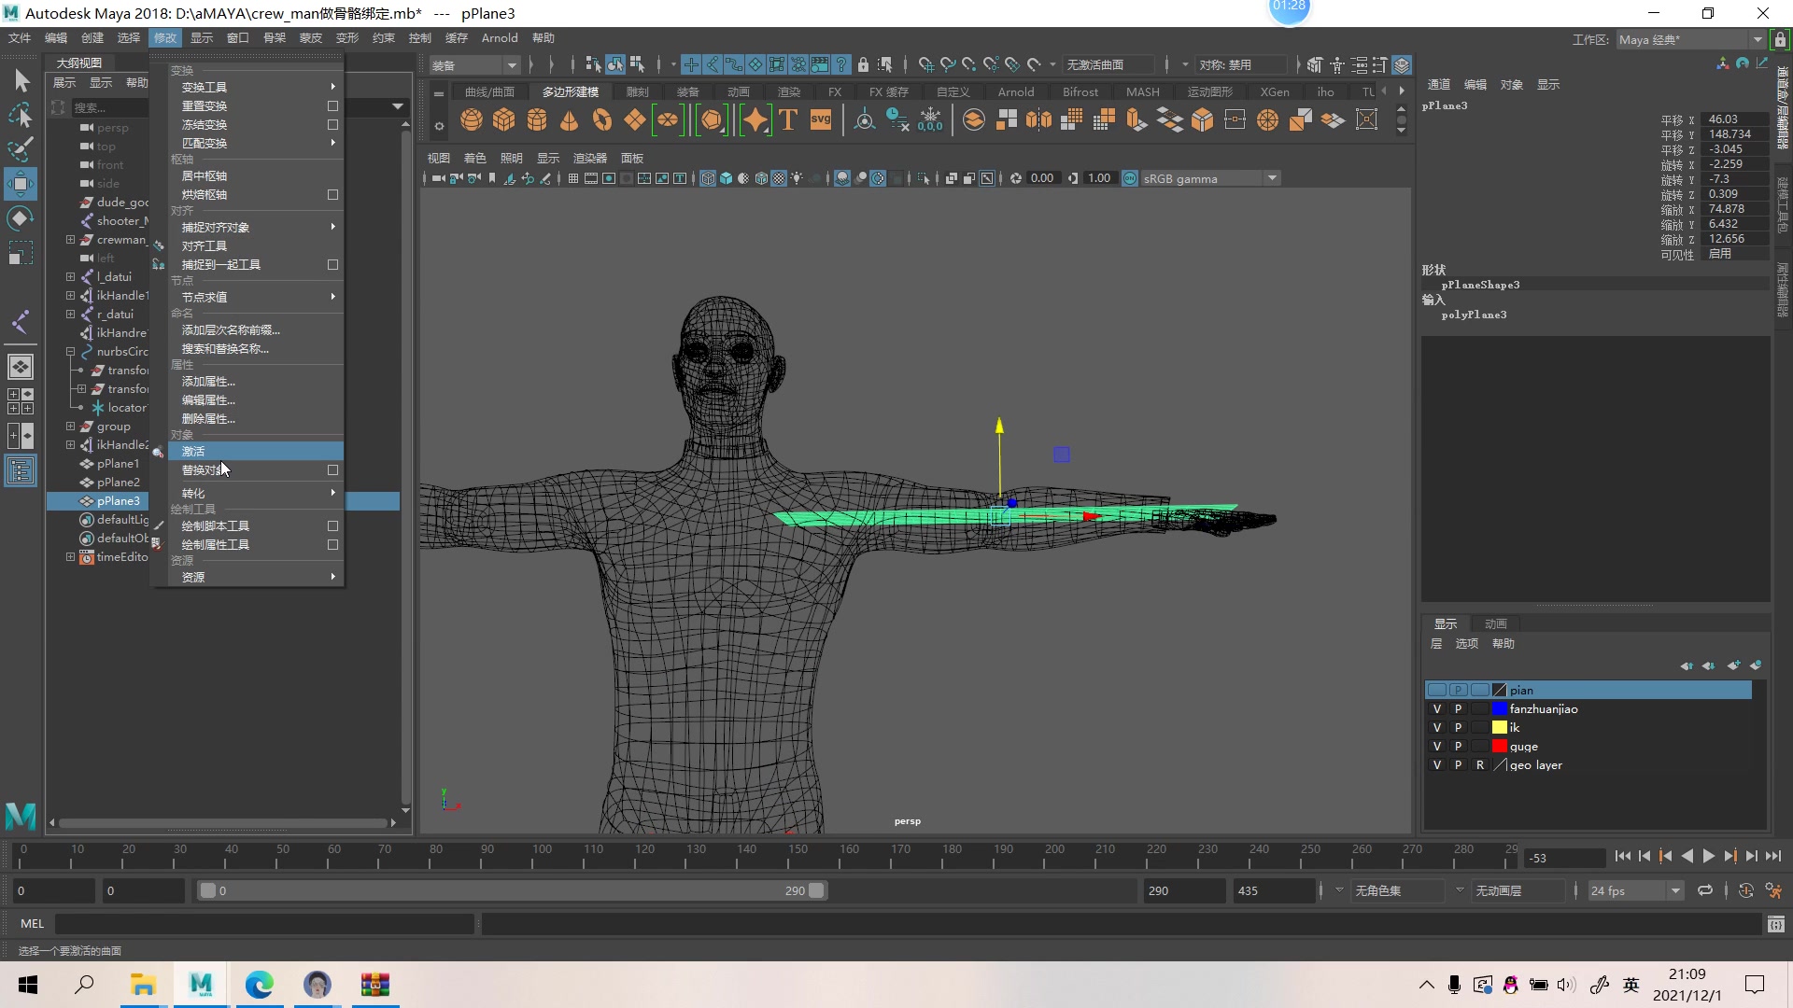Choose 激活 in the Modify menu
Image resolution: width=1793 pixels, height=1008 pixels.
click(193, 451)
